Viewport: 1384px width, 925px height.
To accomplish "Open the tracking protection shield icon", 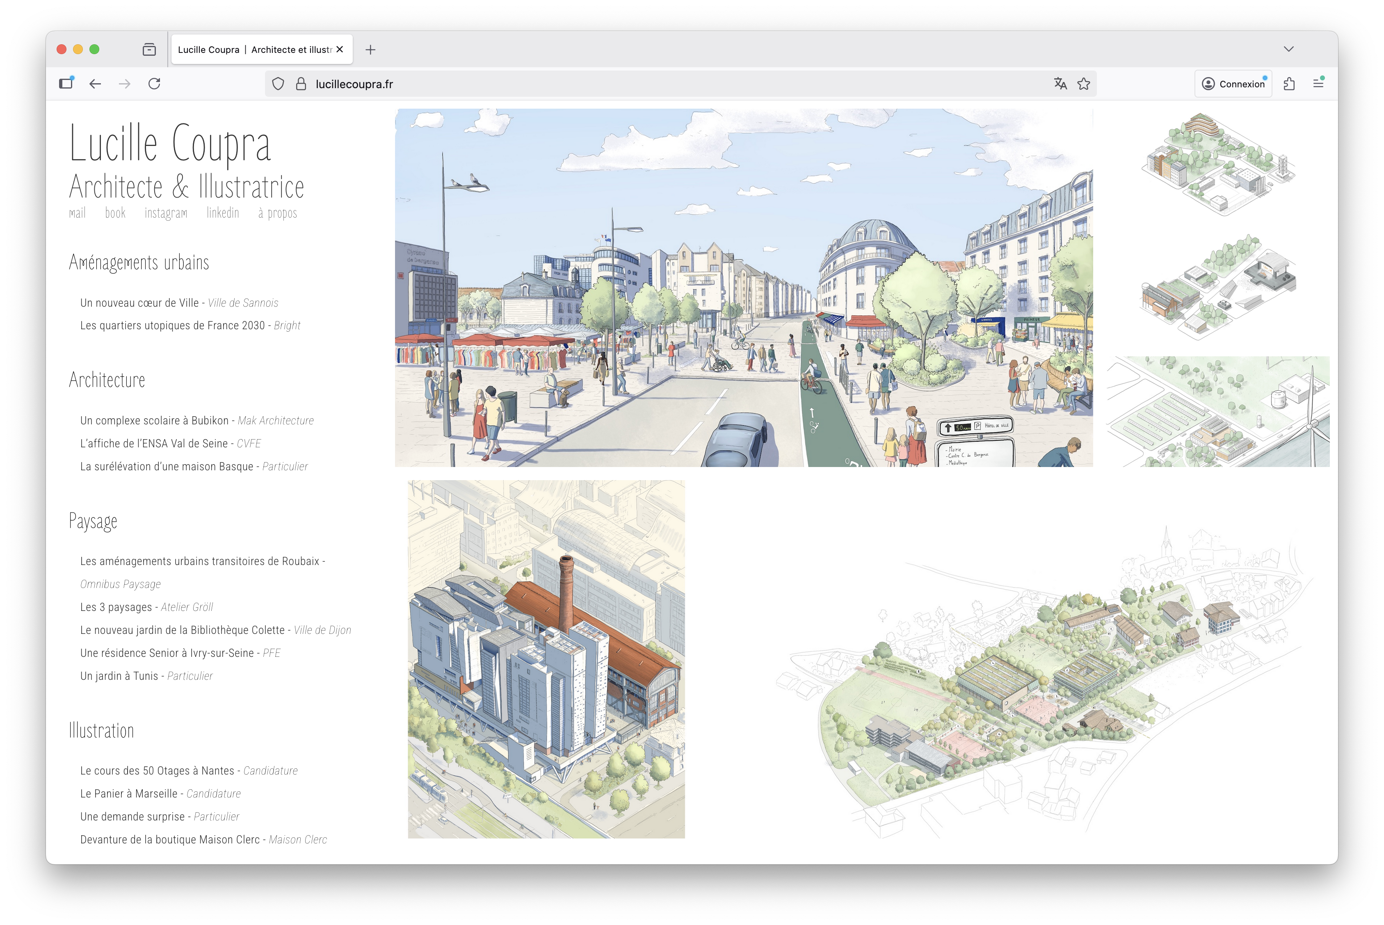I will [278, 84].
